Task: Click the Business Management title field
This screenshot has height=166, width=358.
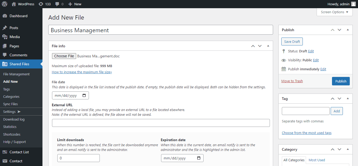Action: 161,30
